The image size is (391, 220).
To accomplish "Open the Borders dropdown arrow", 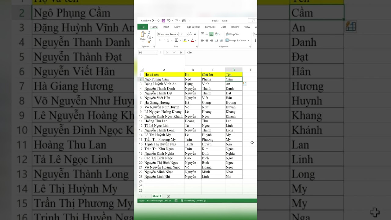I will coord(180,40).
